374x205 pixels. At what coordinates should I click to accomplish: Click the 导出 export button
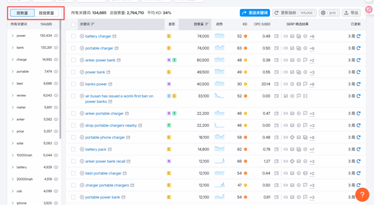point(351,13)
